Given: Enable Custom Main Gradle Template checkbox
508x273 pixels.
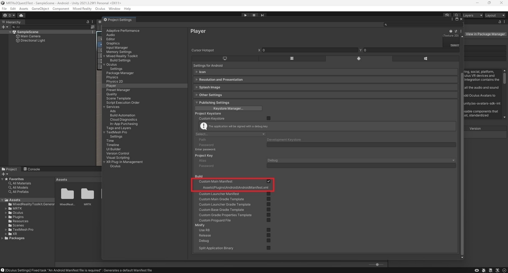Looking at the screenshot, I should point(268,199).
